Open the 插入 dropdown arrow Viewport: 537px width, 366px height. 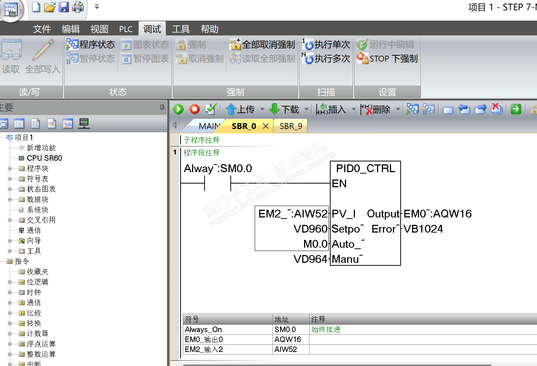pos(354,109)
